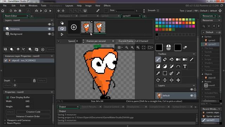This screenshot has width=225, height=127.
Task: Stop the running game
Action: [x=46, y=11]
